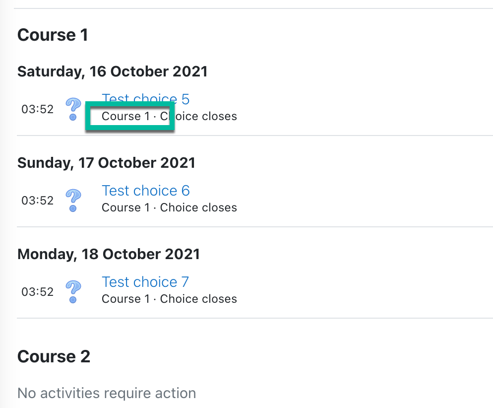Click the Sunday, 17 October 2021 date heading
The width and height of the screenshot is (493, 408).
point(106,163)
